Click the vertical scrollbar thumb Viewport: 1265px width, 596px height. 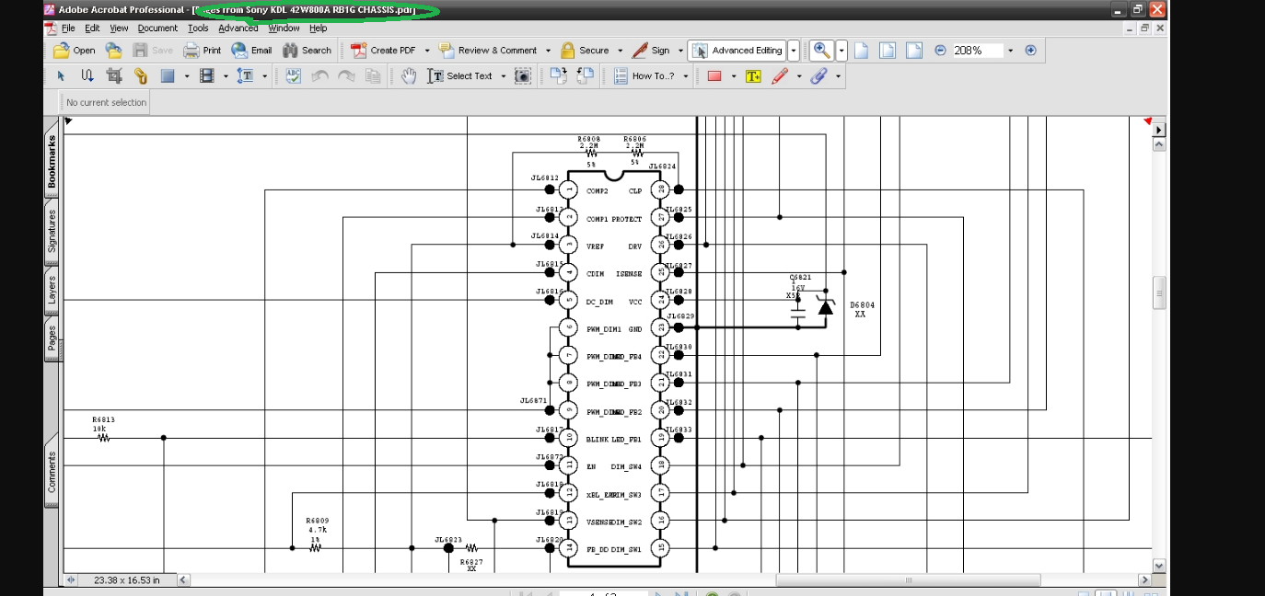[1159, 292]
